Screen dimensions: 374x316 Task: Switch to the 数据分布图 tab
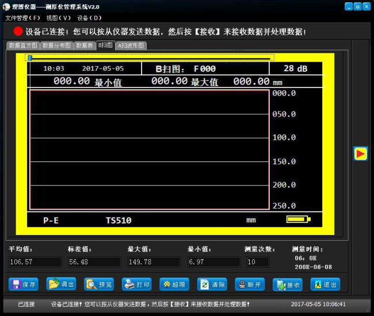[x=56, y=45]
